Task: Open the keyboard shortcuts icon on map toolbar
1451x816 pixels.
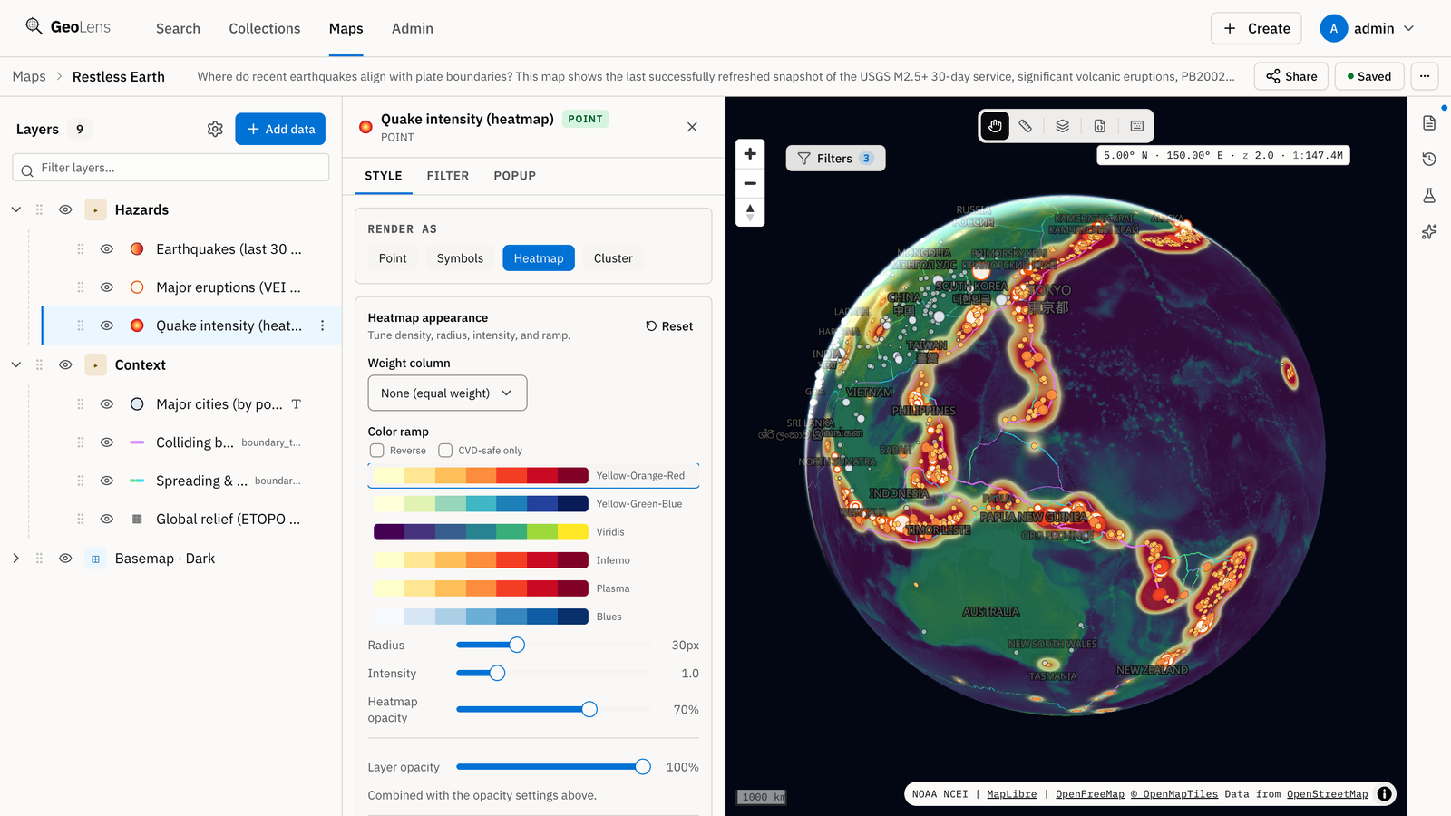Action: coord(1137,126)
